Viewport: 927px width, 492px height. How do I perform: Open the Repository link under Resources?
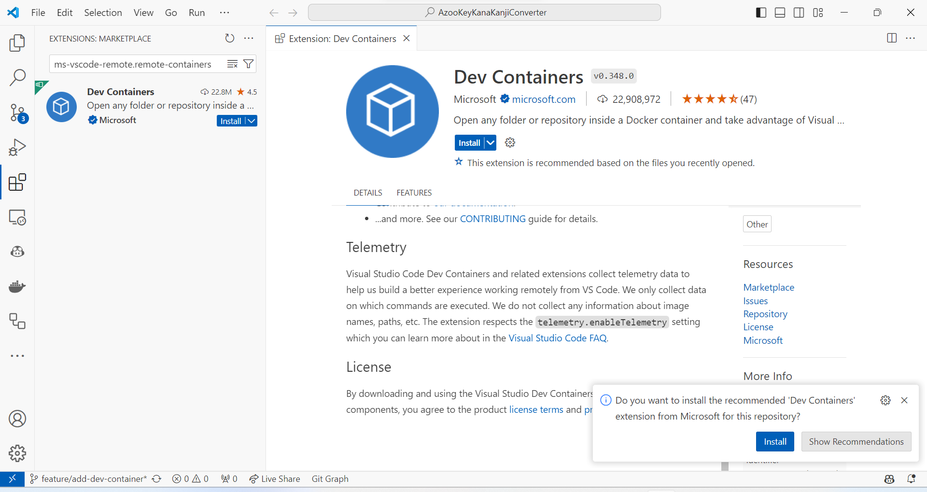[x=765, y=314]
